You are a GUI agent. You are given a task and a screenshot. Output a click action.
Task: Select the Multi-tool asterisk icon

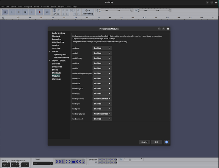(58, 14)
